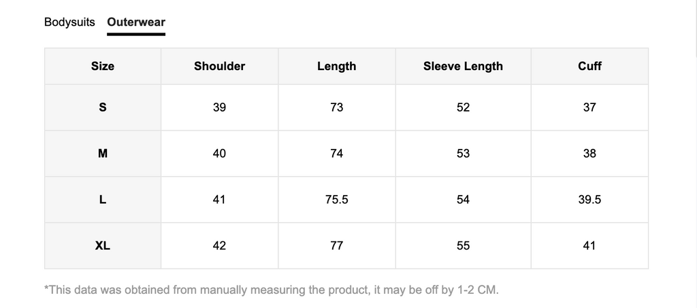Click sleeve length value 55 for XL
The width and height of the screenshot is (697, 308).
[x=463, y=246]
